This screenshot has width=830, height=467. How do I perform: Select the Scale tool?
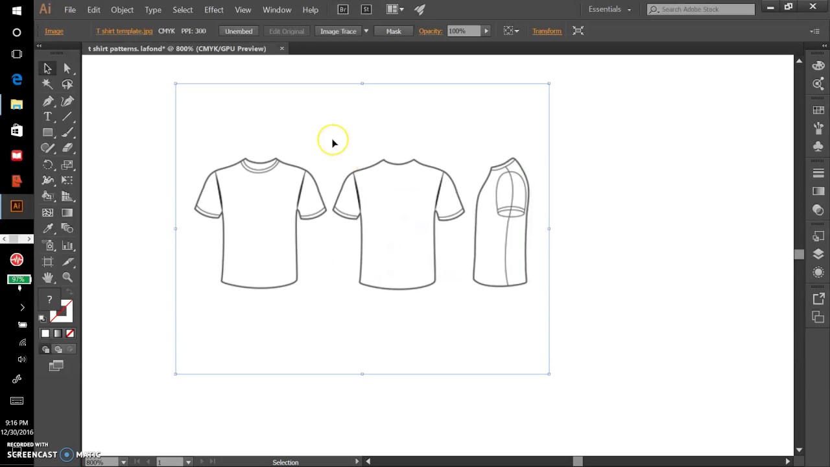tap(67, 165)
